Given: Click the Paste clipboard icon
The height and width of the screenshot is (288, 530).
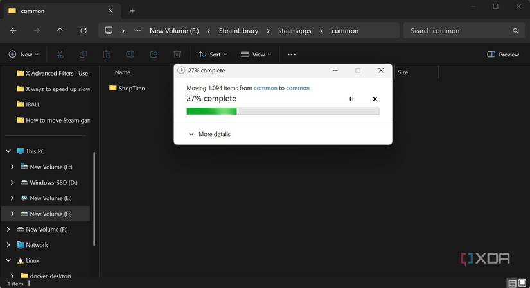Looking at the screenshot, I should coord(107,55).
